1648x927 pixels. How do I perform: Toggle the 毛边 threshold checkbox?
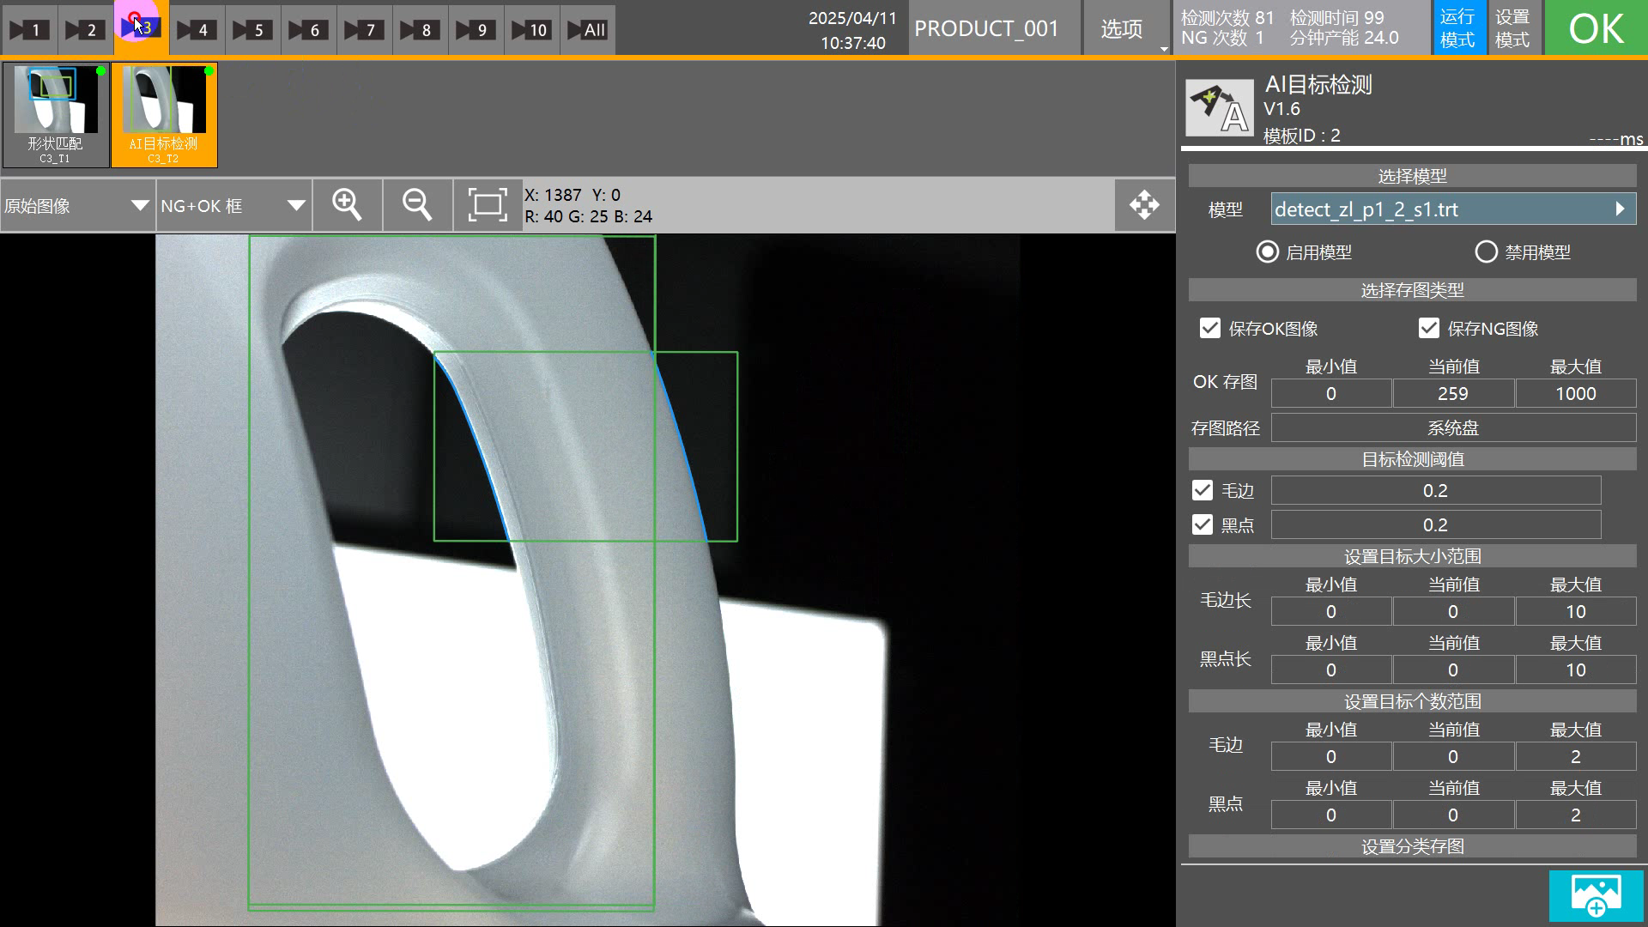[1203, 490]
